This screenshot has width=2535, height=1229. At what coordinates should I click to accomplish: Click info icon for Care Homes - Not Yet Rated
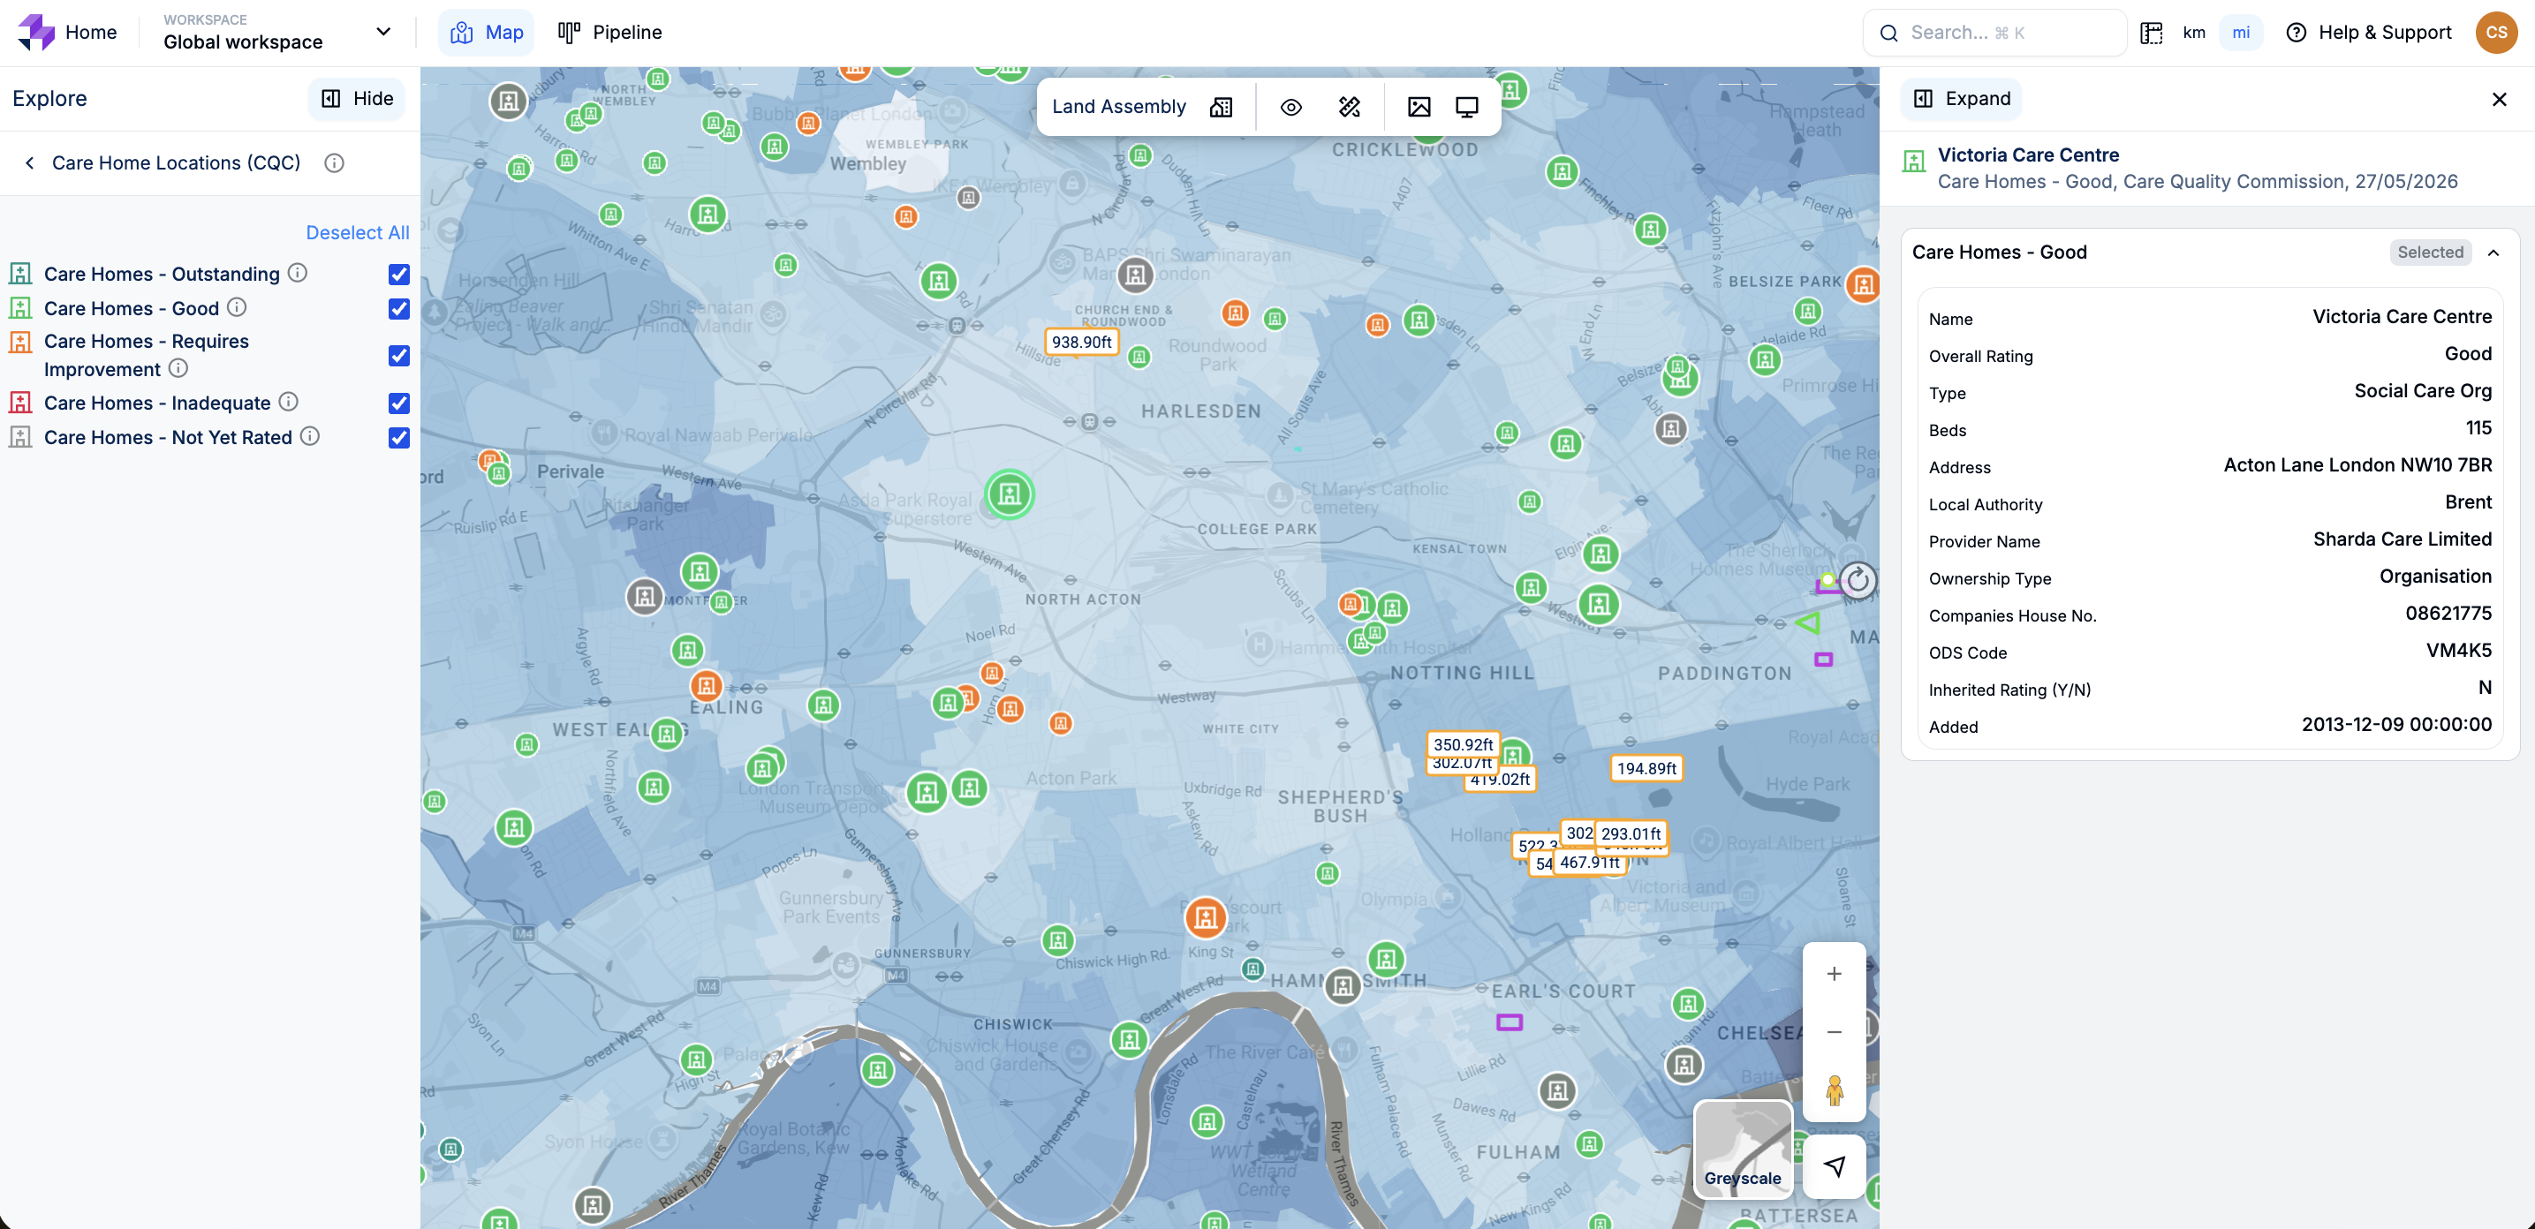[x=309, y=436]
